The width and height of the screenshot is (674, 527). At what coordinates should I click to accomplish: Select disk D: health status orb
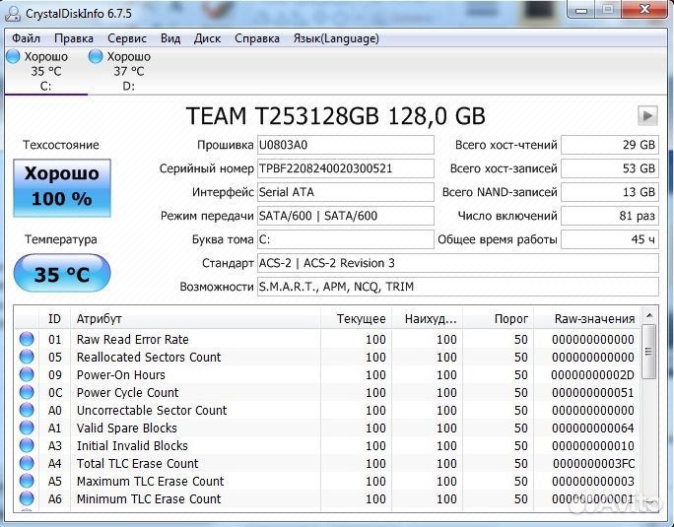[x=96, y=56]
